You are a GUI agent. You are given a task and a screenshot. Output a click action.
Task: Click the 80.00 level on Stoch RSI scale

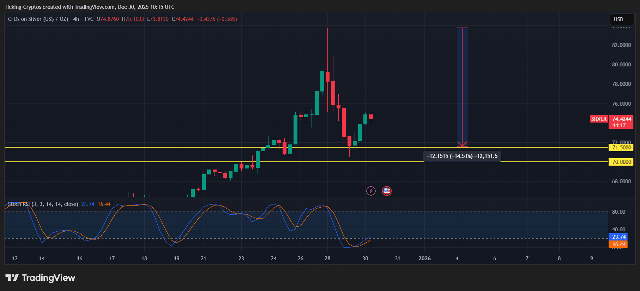click(618, 212)
